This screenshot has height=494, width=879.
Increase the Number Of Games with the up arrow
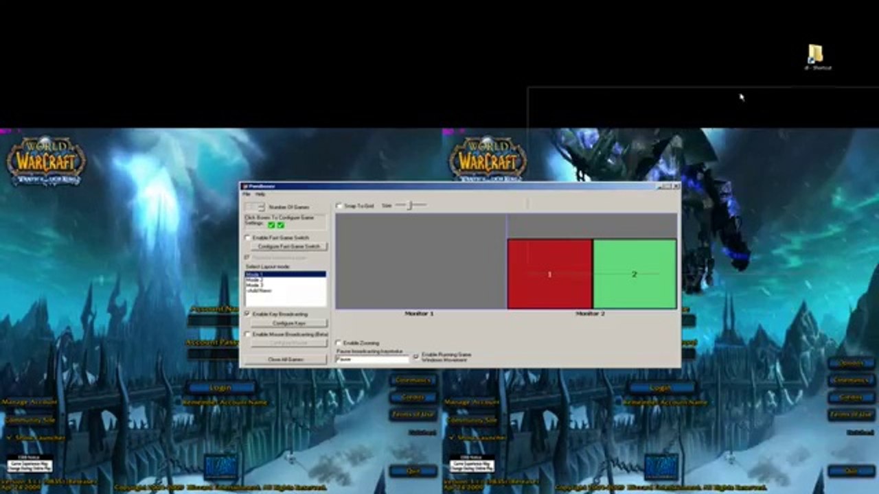pos(261,204)
